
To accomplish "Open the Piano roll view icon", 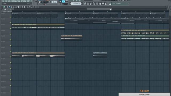I will click(91, 4).
